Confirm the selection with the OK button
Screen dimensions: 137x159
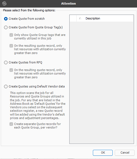(x=103, y=153)
